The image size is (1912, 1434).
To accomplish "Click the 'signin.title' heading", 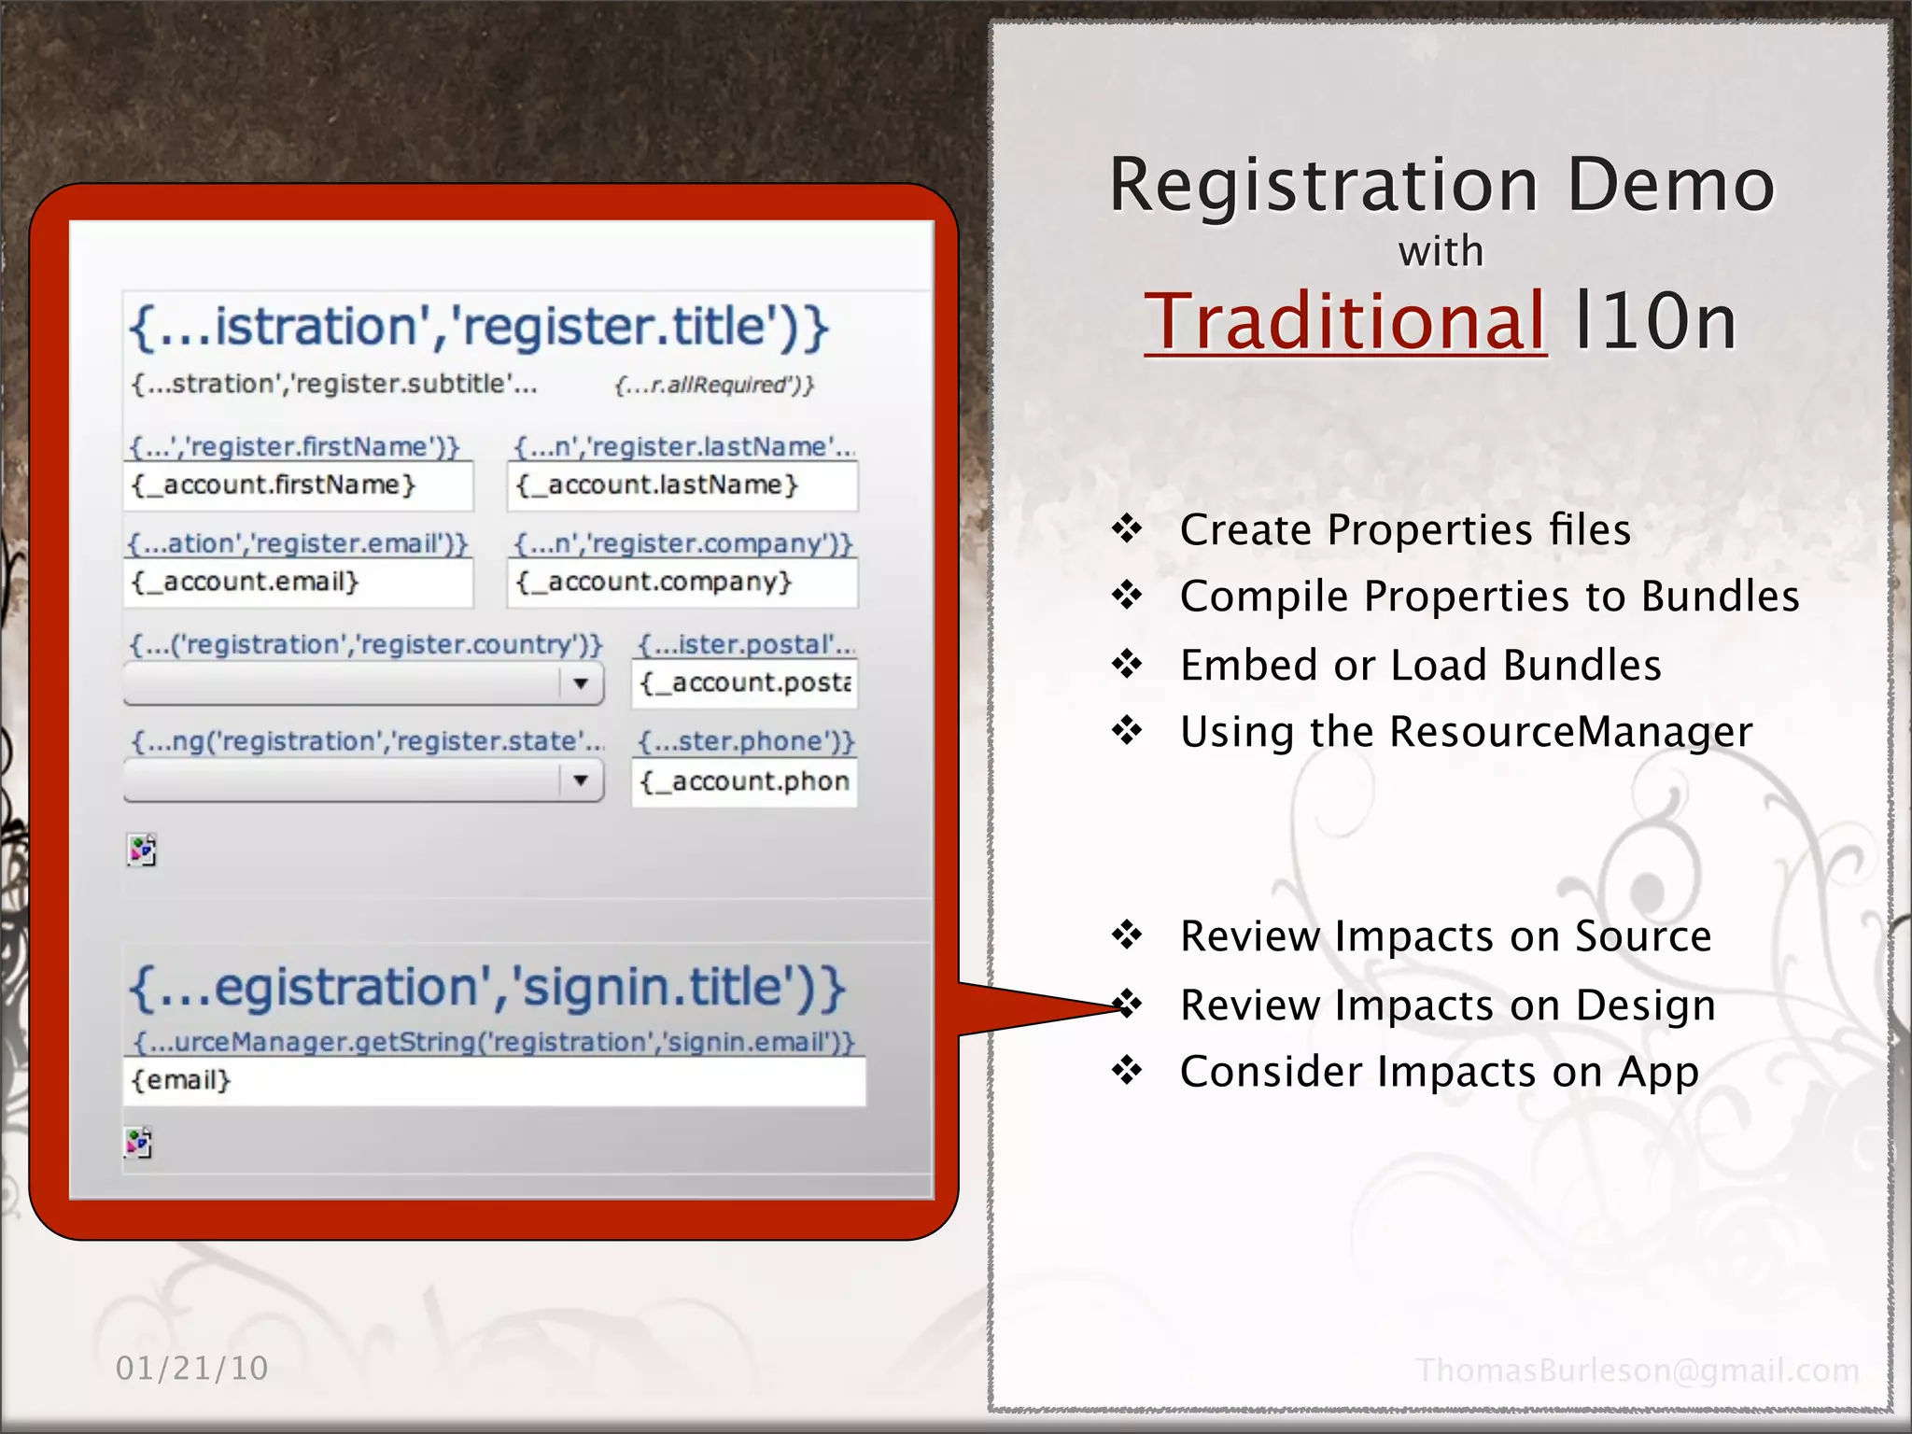I will (486, 988).
